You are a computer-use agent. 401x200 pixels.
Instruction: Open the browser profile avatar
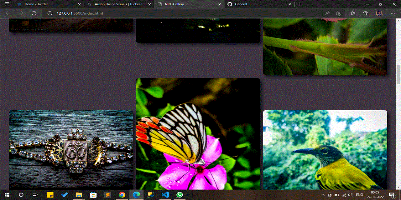(x=379, y=13)
